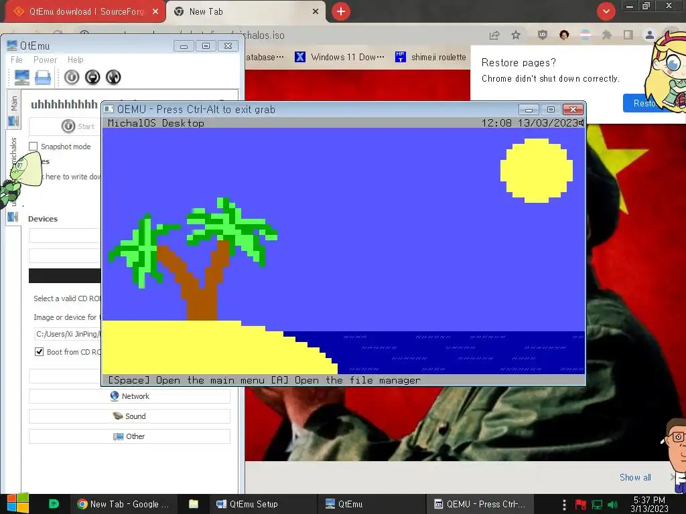Click the network monitor tray icon
The height and width of the screenshot is (514, 686).
pyautogui.click(x=597, y=505)
